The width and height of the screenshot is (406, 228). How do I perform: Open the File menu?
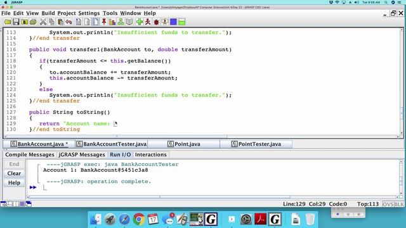[6, 13]
